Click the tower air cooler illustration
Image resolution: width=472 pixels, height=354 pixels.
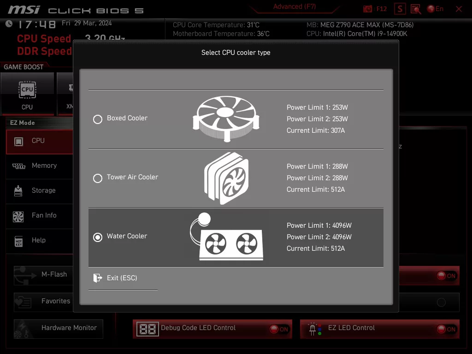(226, 178)
